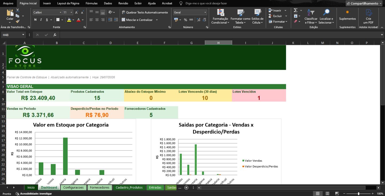The width and height of the screenshot is (385, 196).
Task: Click the Crie um PDF Acrobat icon
Action: [369, 16]
